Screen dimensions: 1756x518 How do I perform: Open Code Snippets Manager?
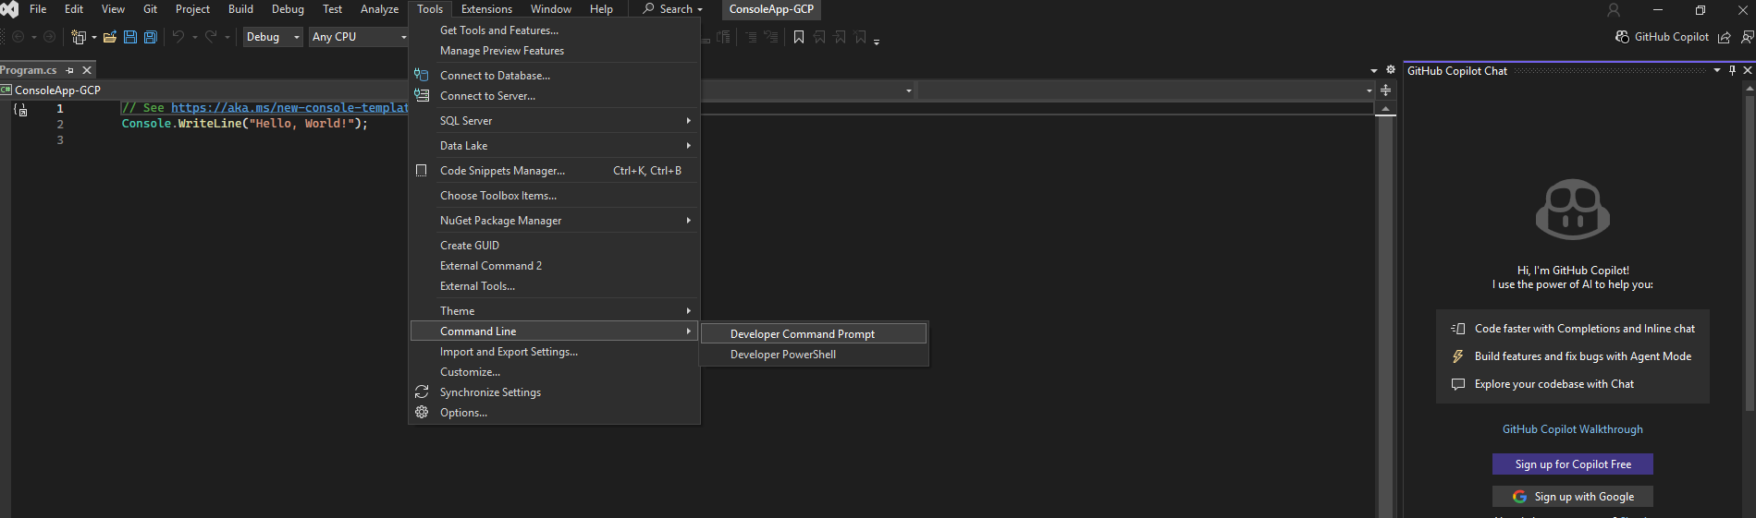pyautogui.click(x=554, y=171)
